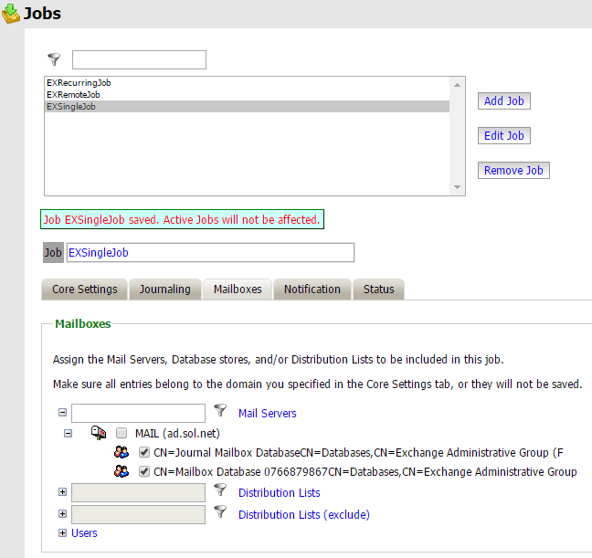Click the Mail Servers filter input field
Image resolution: width=592 pixels, height=558 pixels.
(138, 413)
